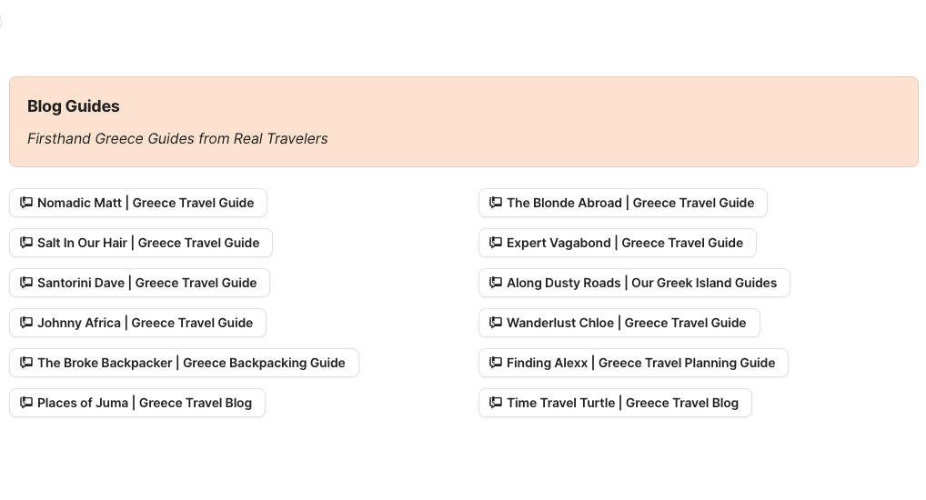This screenshot has height=500, width=926.
Task: Open Along Dusty Roads Greek Island Guides
Action: coord(641,283)
